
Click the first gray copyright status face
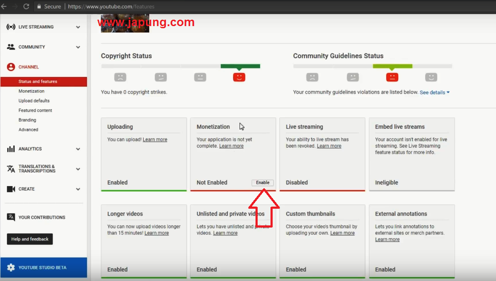(120, 77)
